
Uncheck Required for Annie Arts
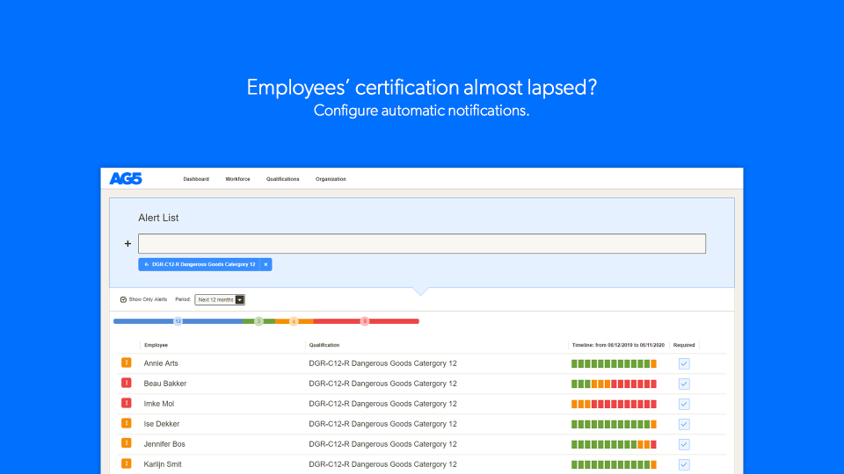(684, 363)
